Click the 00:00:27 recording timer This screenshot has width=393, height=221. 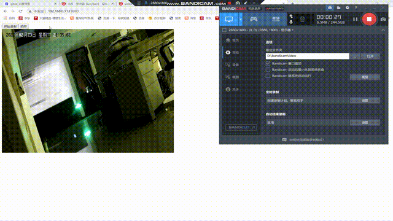pyautogui.click(x=329, y=17)
